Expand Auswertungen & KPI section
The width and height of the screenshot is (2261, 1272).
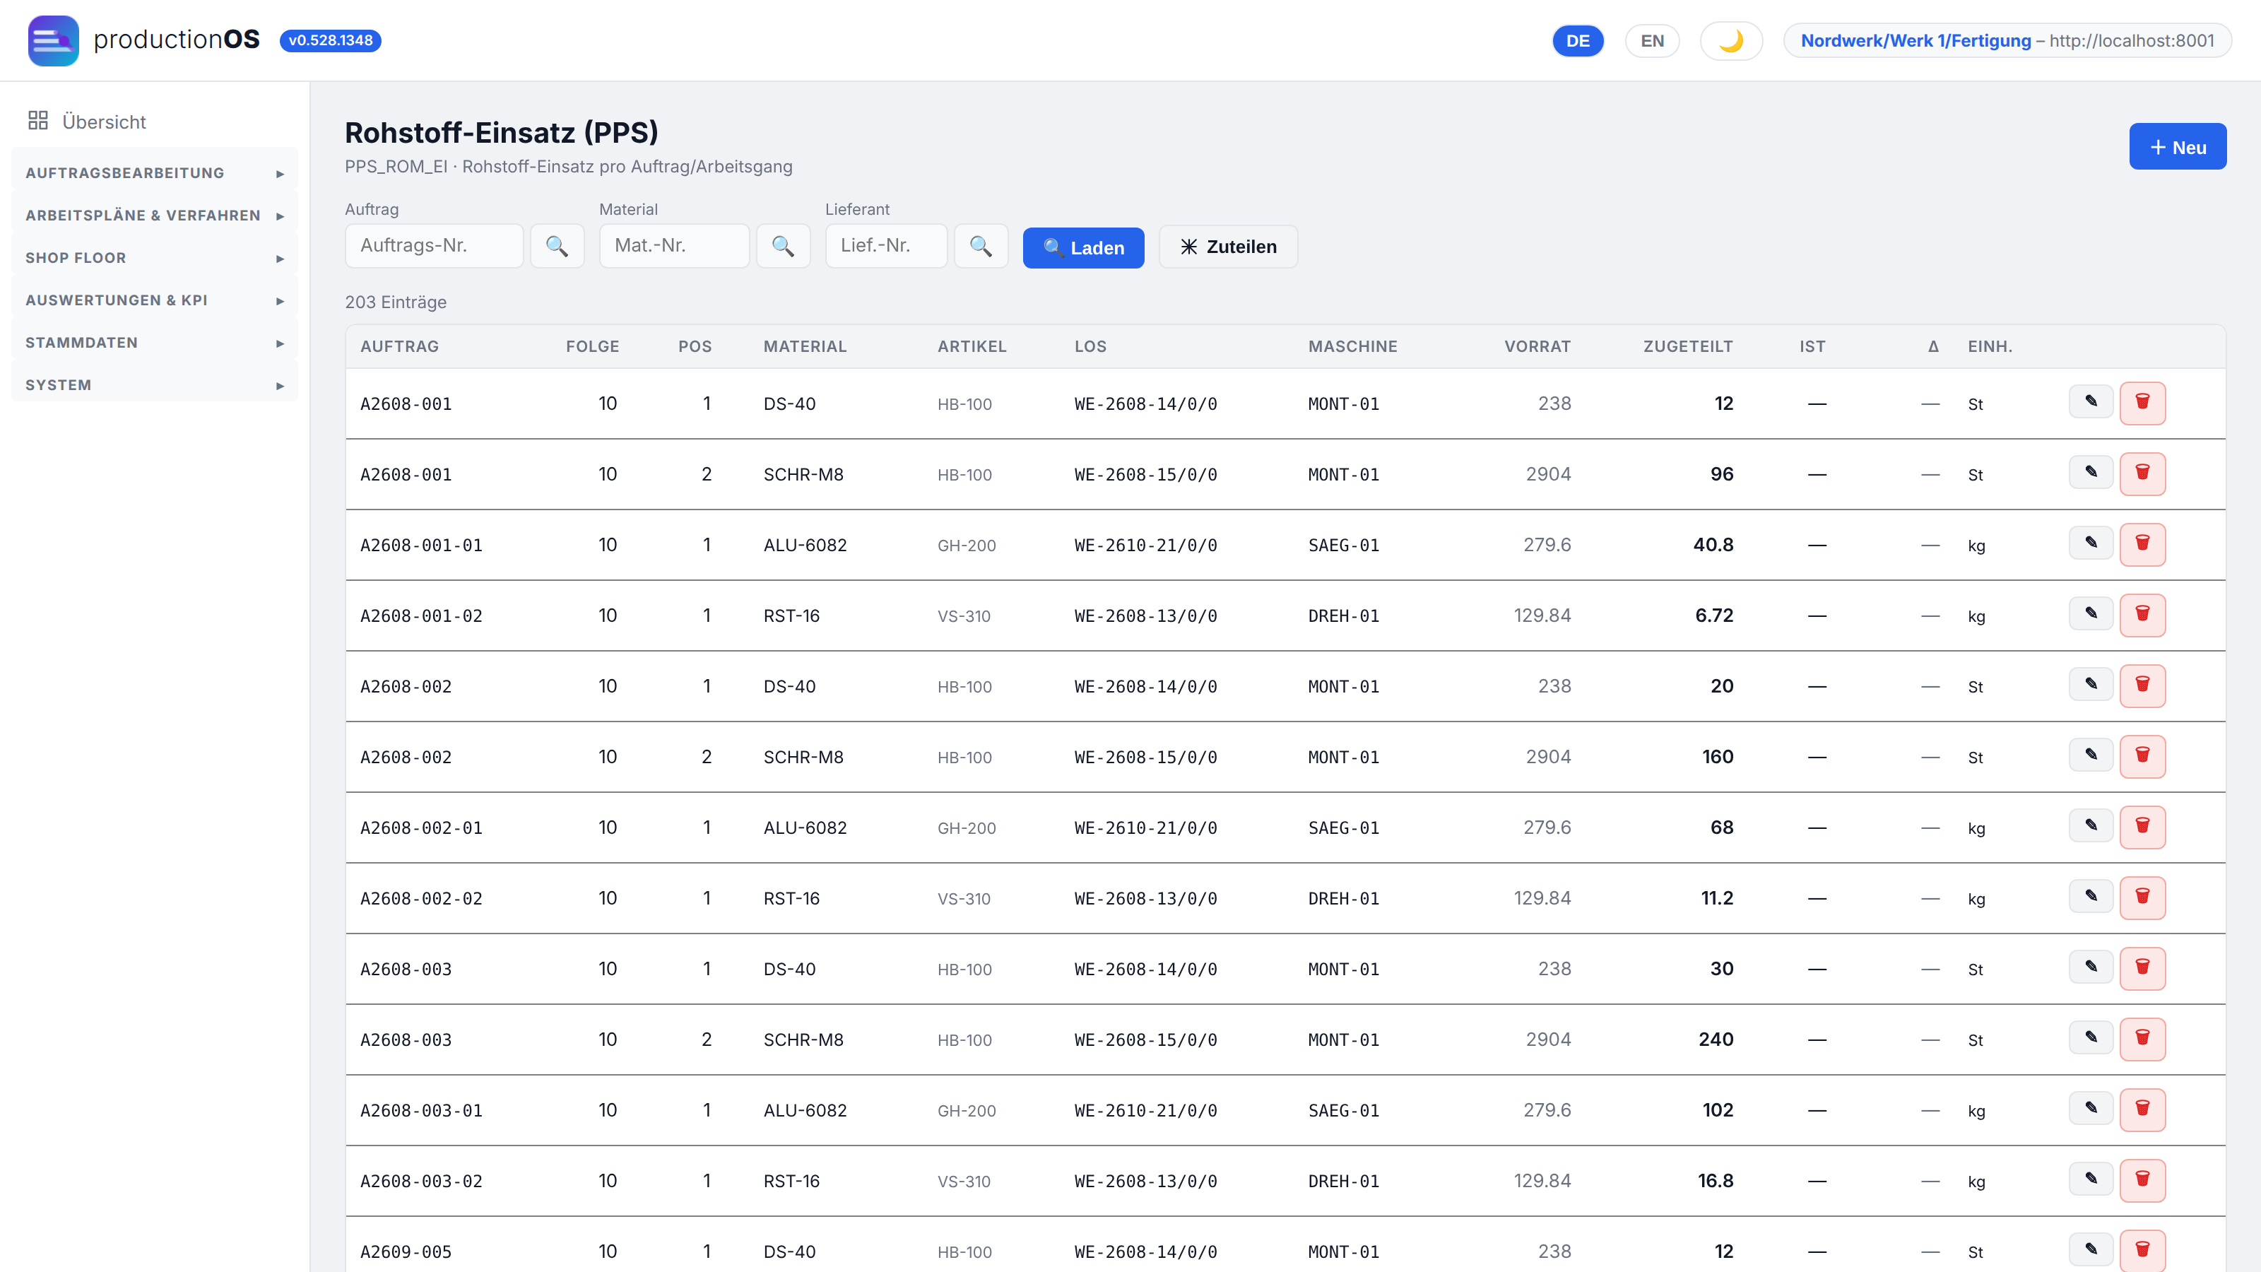tap(155, 300)
